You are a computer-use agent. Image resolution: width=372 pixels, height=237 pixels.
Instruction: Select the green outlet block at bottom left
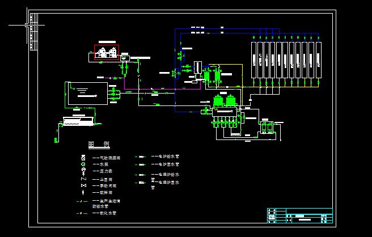(x=56, y=140)
